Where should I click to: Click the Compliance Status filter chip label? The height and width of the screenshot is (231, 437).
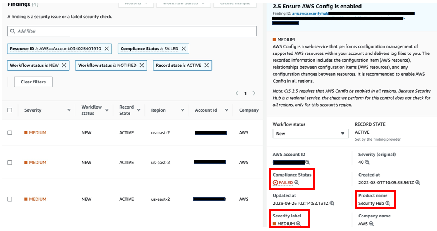tap(149, 49)
